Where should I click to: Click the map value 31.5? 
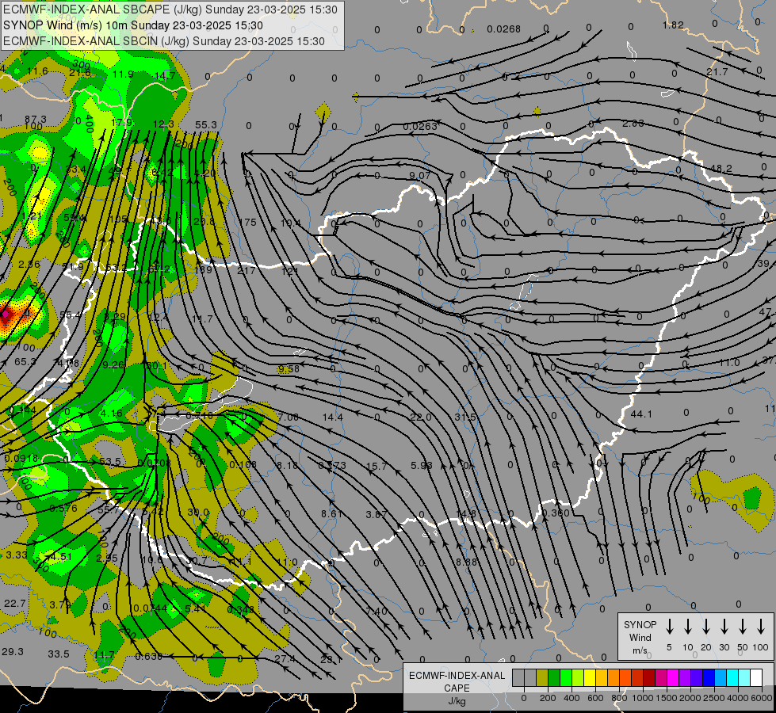[x=465, y=418]
